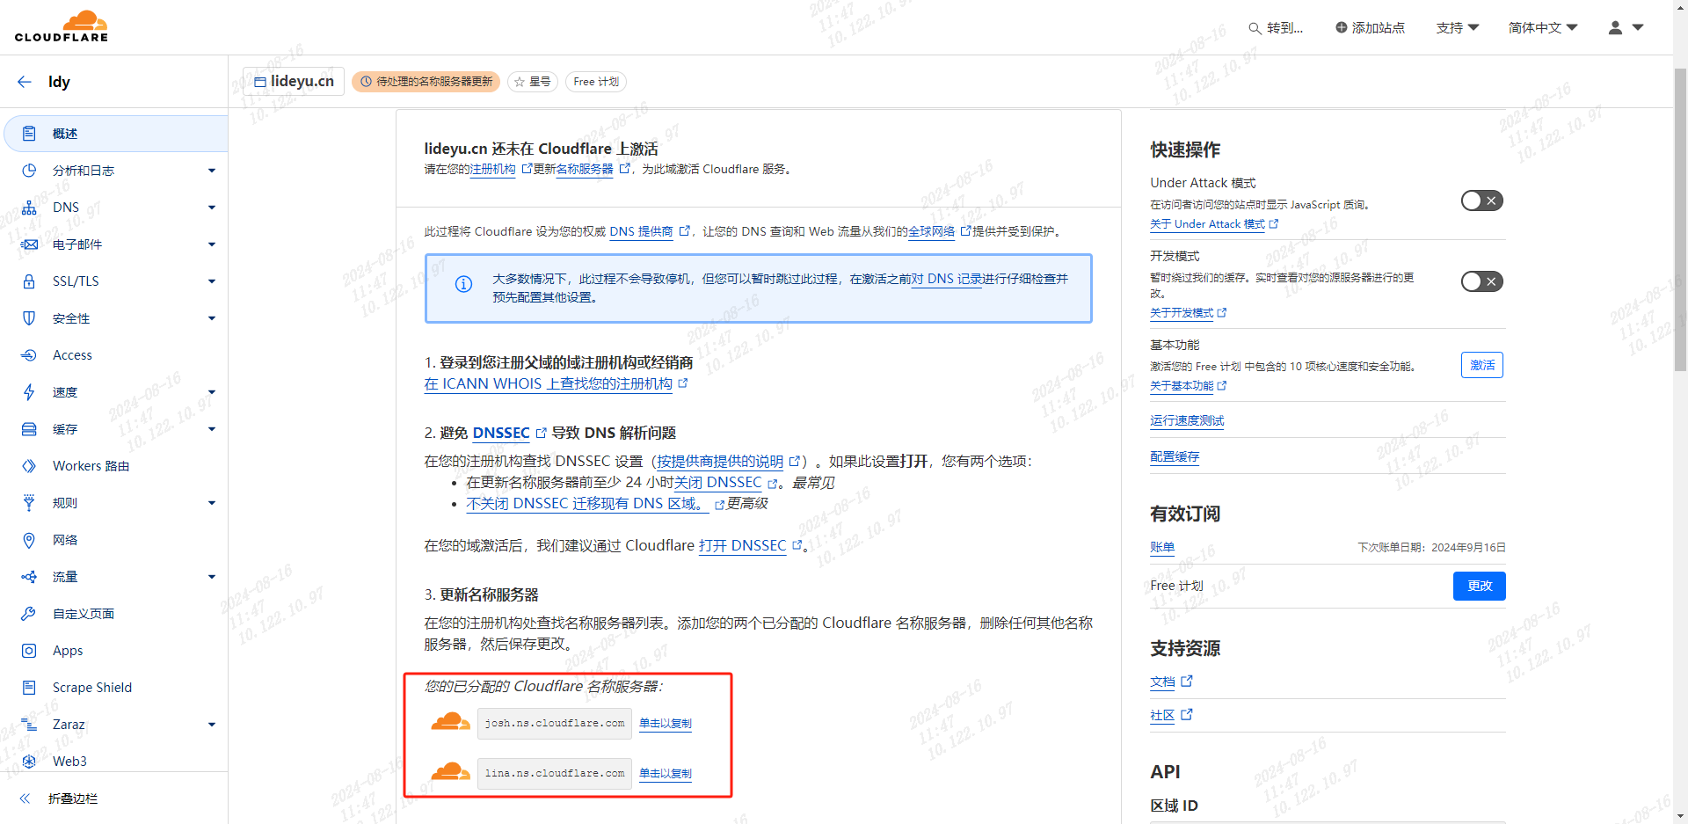Open 关于 Under Attack 模式 link
This screenshot has height=824, width=1688.
pos(1214,225)
